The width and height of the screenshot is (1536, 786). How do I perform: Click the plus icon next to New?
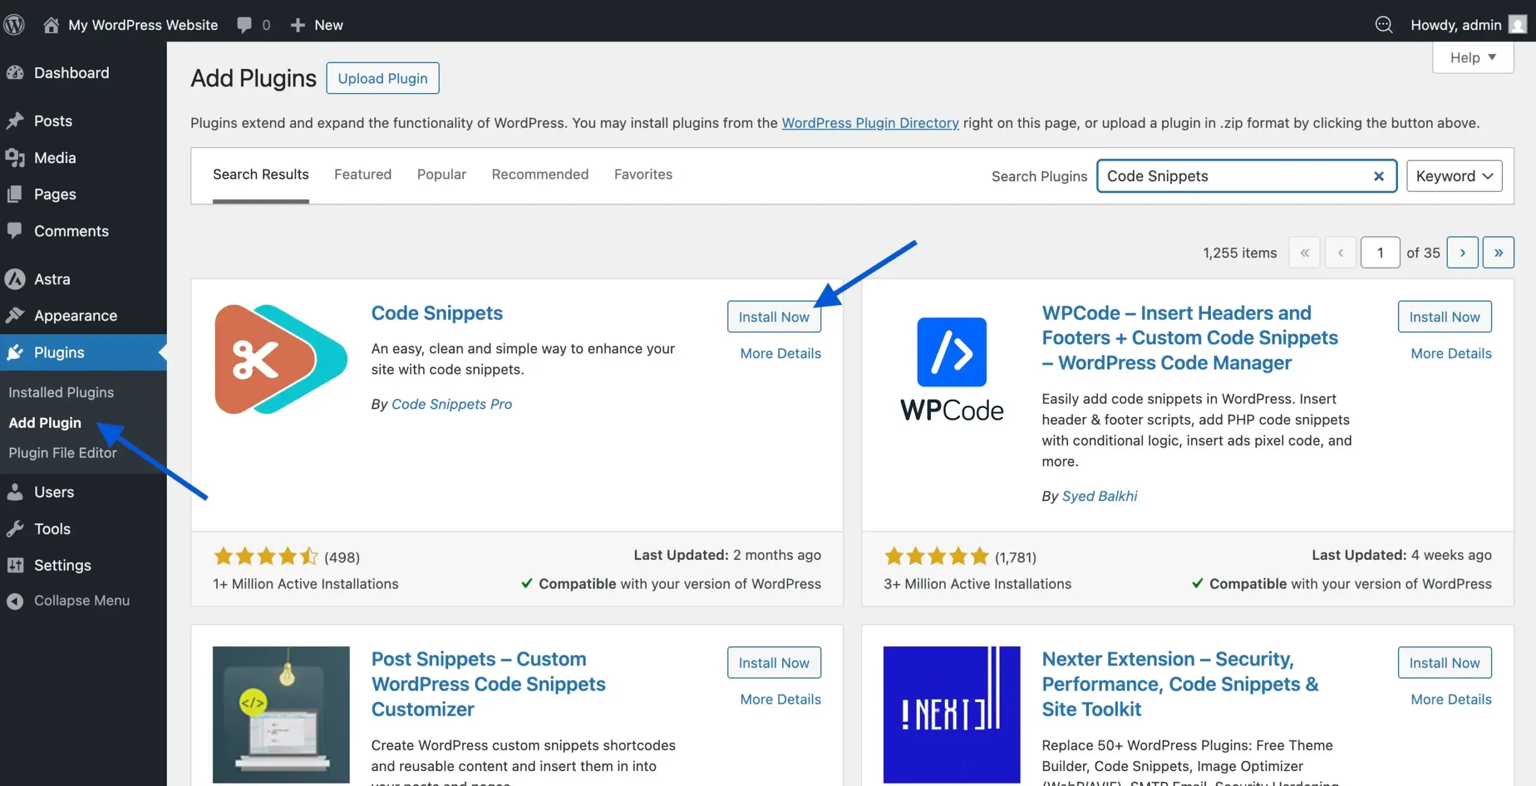[298, 25]
